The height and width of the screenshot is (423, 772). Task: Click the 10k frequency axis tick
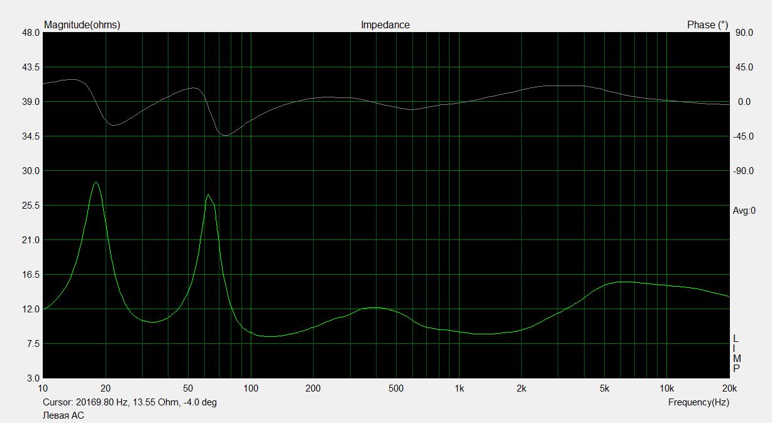point(666,388)
